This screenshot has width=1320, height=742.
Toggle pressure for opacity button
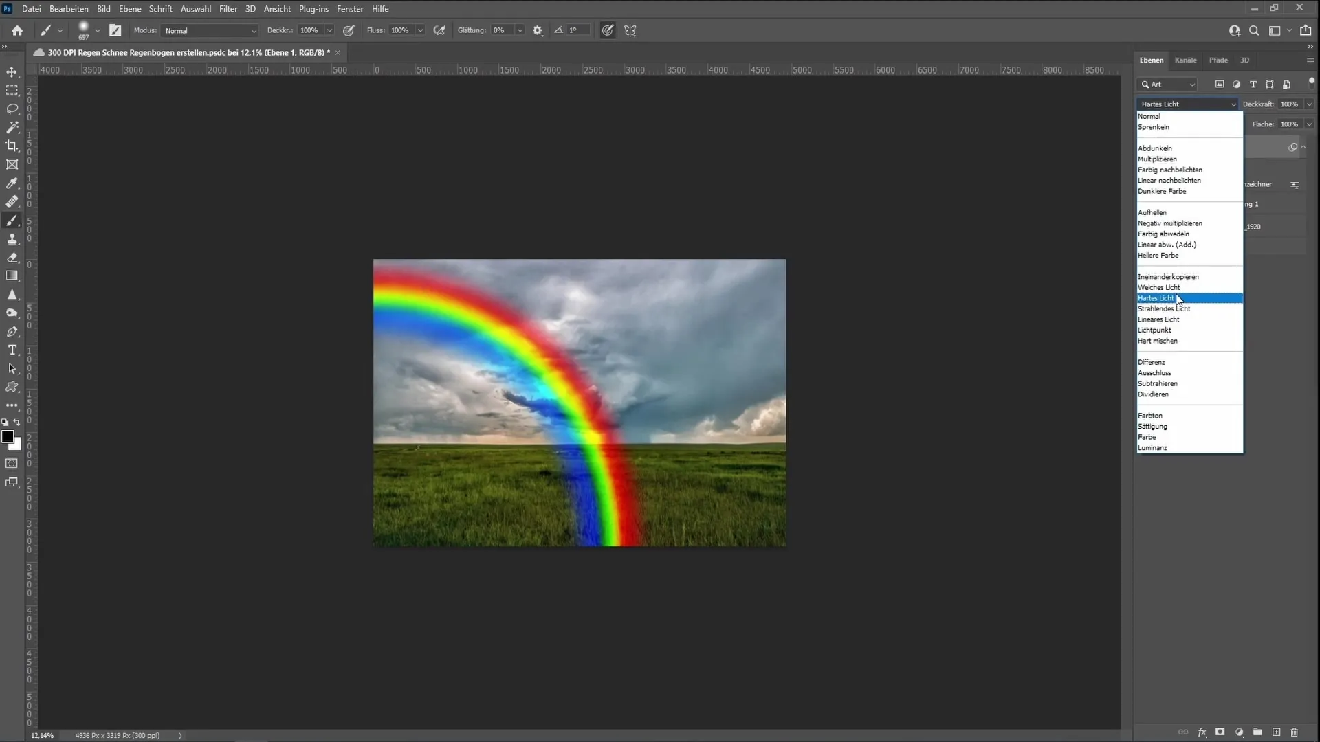[349, 30]
